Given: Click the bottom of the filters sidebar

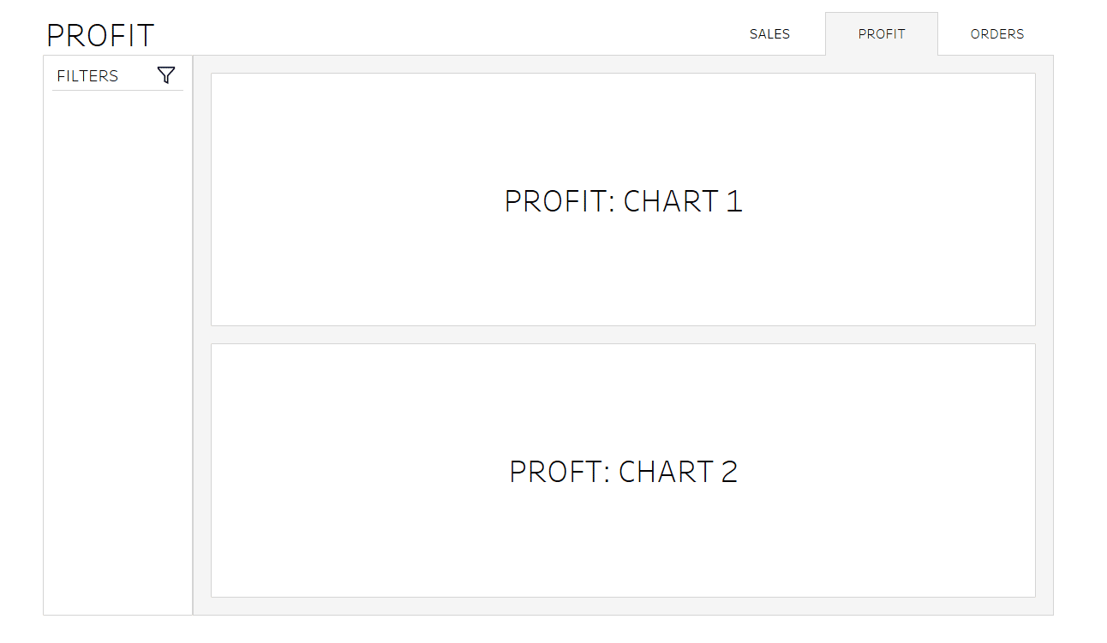Looking at the screenshot, I should pos(117,599).
